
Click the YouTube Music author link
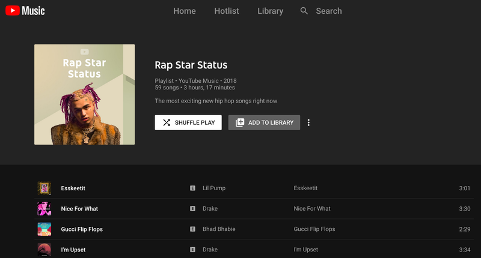(198, 81)
